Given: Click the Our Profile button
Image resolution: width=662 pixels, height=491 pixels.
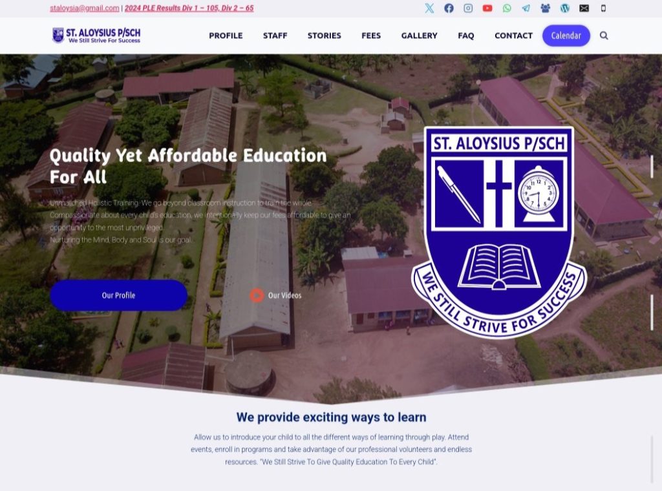Looking at the screenshot, I should (x=119, y=295).
